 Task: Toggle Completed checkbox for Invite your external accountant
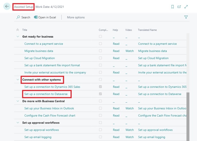click(x=100, y=72)
